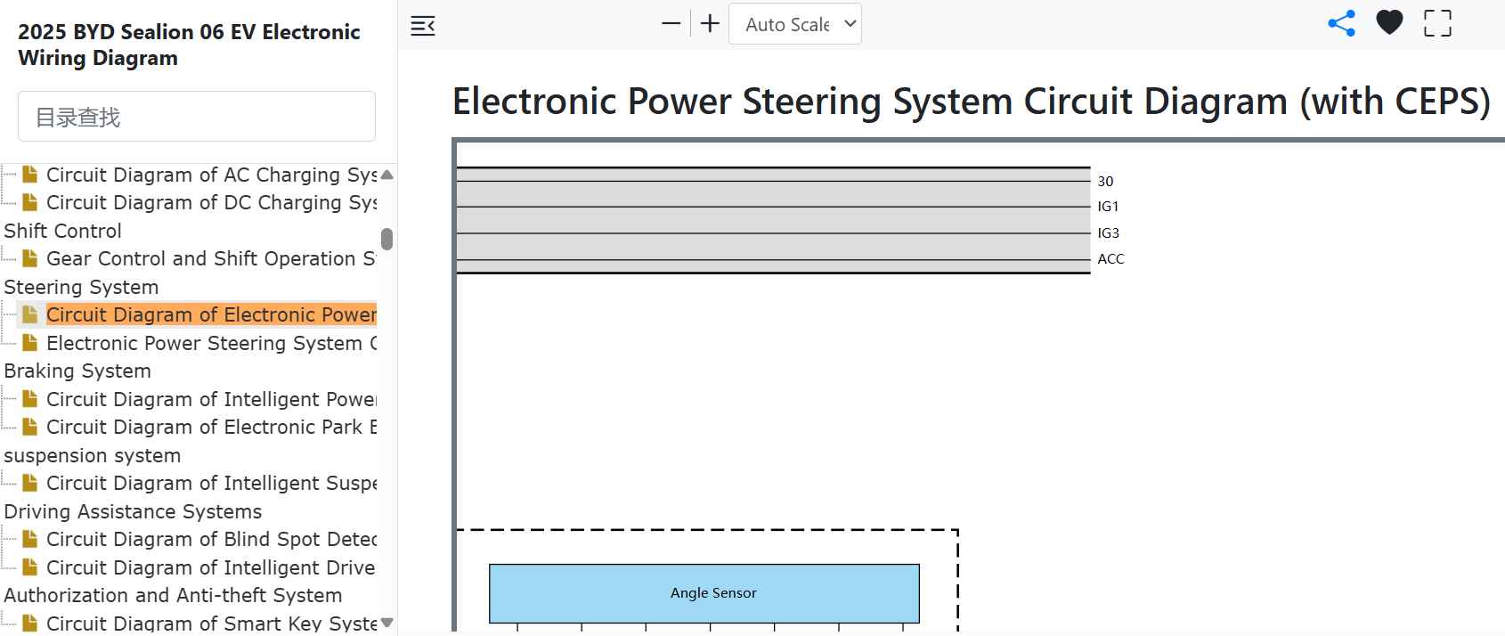Select the Driving Assistance Systems category
Screen dimensions: 1505x636
tap(133, 511)
